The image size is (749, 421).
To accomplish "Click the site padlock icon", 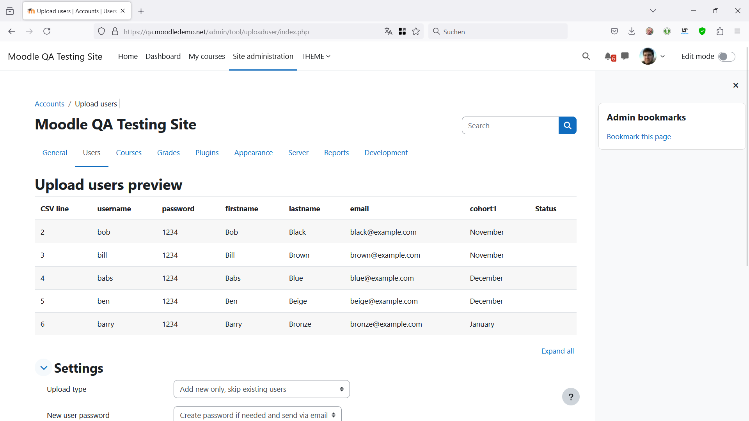I will tap(115, 32).
